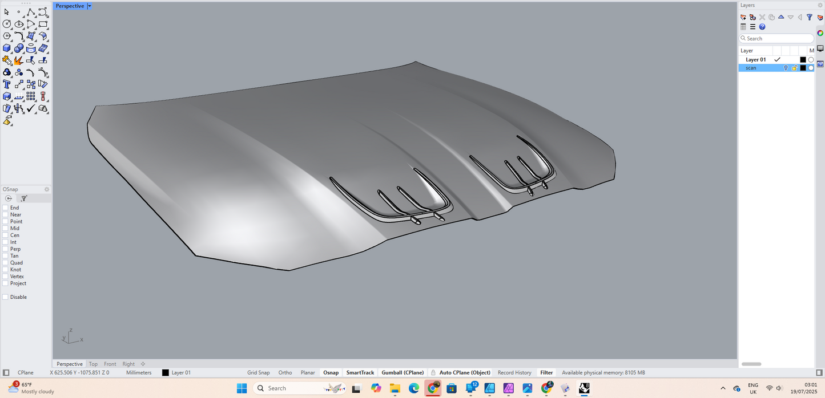Enable the Disable osnap checkbox

pos(6,297)
